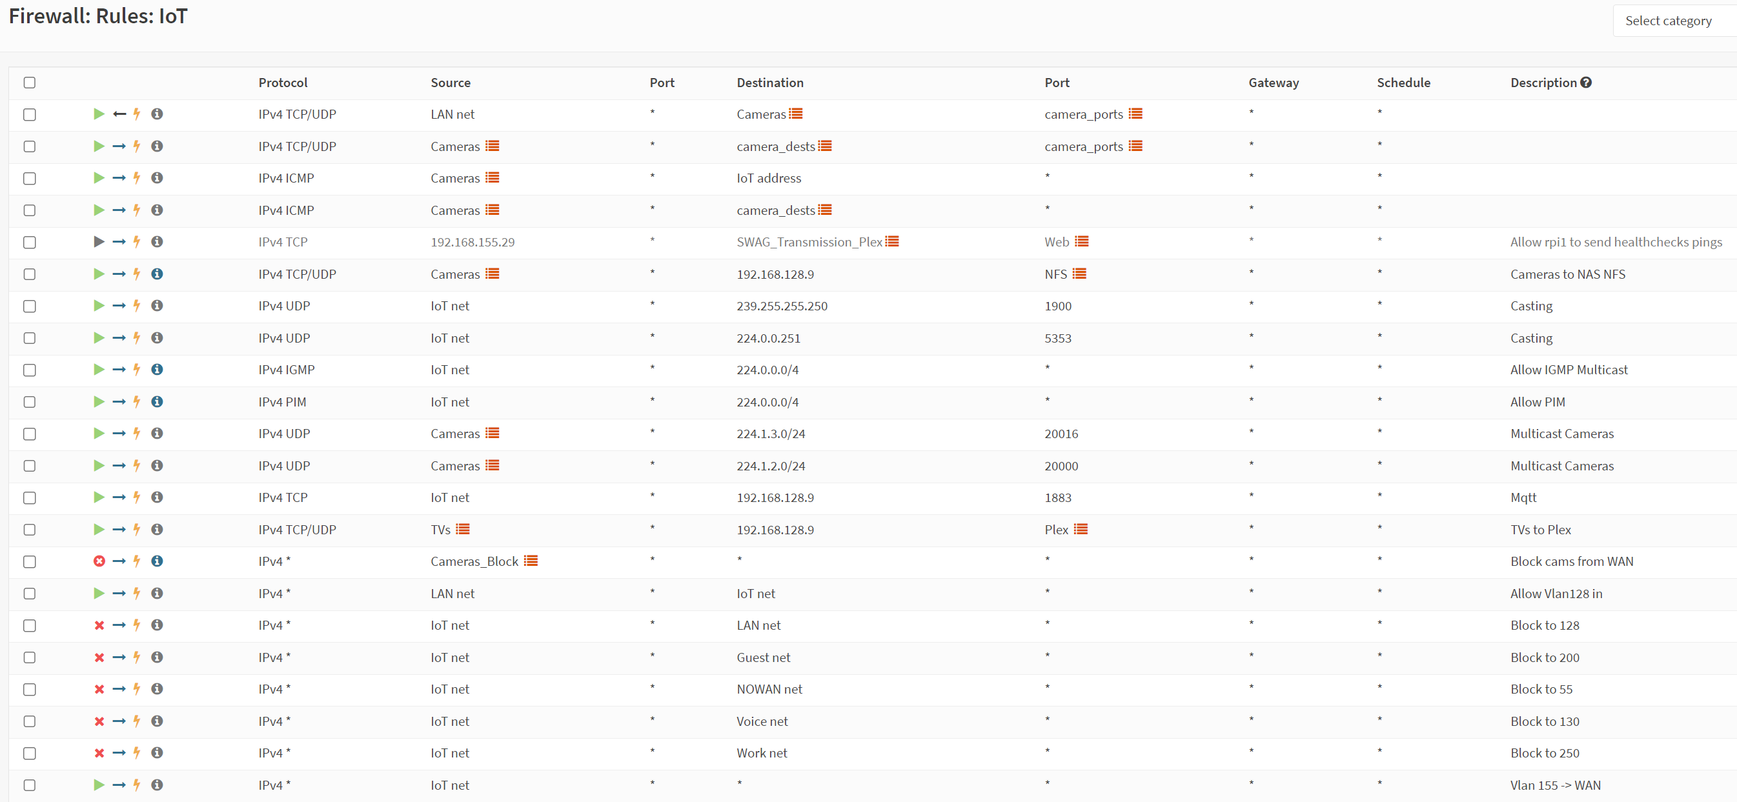Click the Destination column header
This screenshot has height=802, width=1737.
(x=770, y=82)
